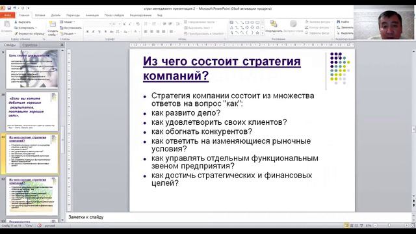The height and width of the screenshot is (234, 416).
Task: Click Формат по образцу format painter
Action: click(29, 34)
